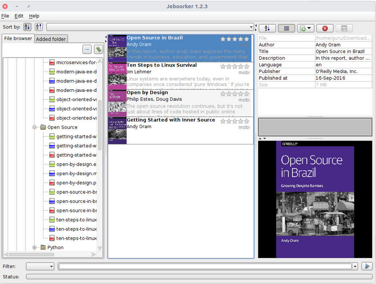Set first star on Open by Design rating

223,94
